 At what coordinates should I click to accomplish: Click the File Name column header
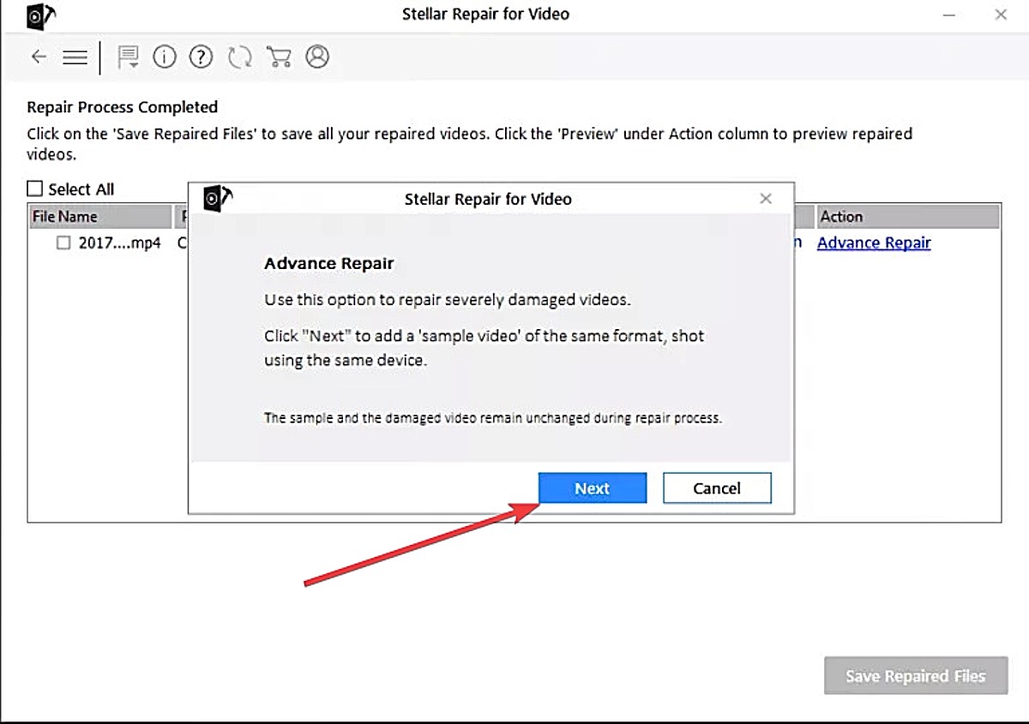point(100,217)
